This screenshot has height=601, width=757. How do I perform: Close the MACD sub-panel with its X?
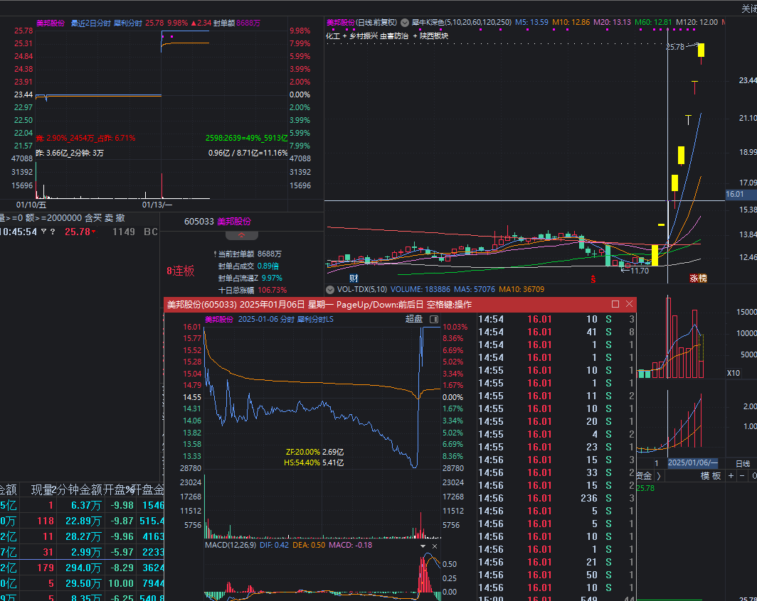[435, 546]
